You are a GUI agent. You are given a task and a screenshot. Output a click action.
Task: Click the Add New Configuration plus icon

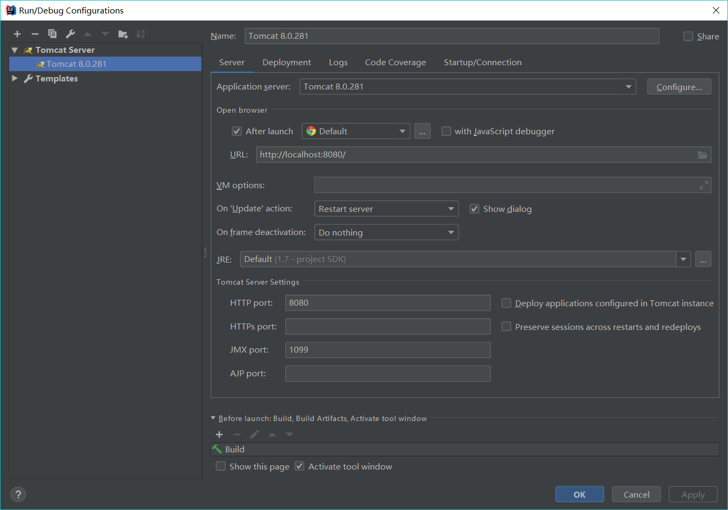click(x=17, y=34)
